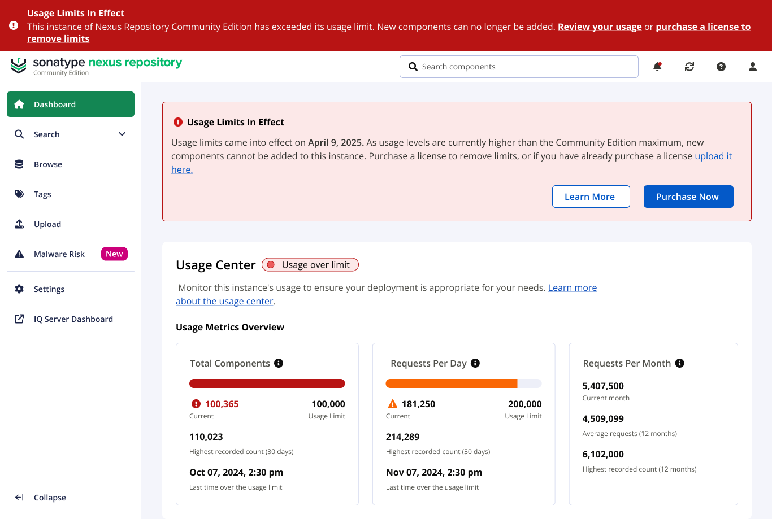Click the IQ Server external link icon
Viewport: 772px width, 519px height.
pyautogui.click(x=19, y=319)
